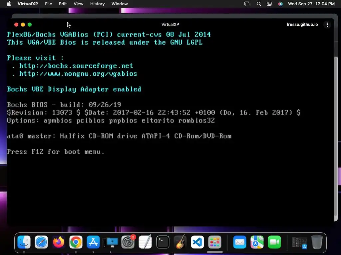This screenshot has width=341, height=255.
Task: Open FaceTime from the Dock
Action: [274, 242]
